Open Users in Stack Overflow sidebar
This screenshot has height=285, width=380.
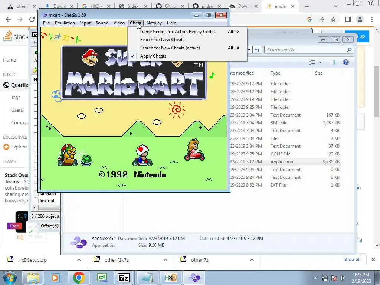(17, 110)
